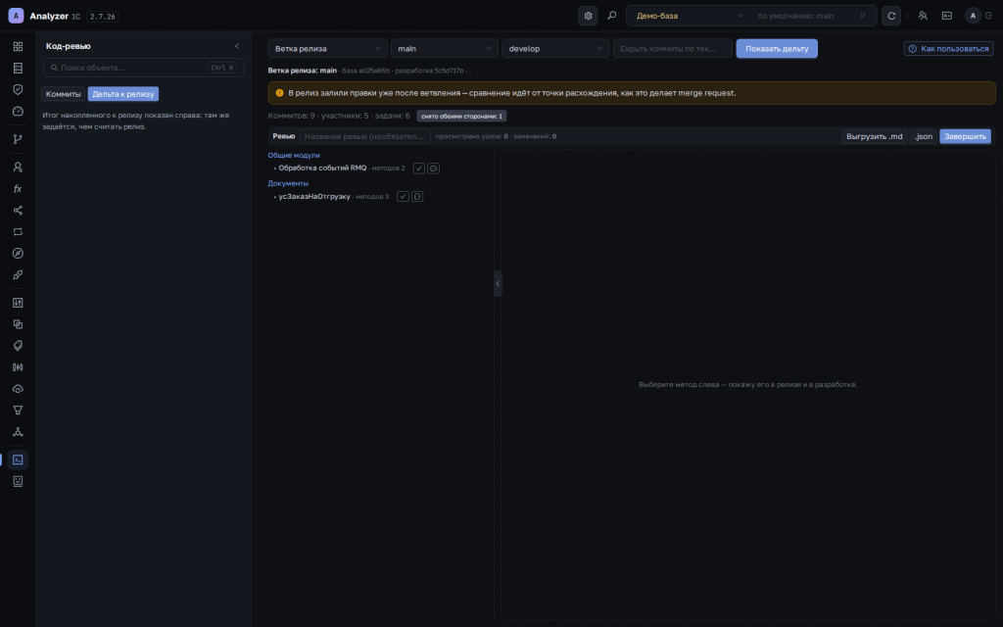Viewport: 1003px width, 627px height.
Task: Open the Ветка релиза dropdown
Action: point(327,49)
